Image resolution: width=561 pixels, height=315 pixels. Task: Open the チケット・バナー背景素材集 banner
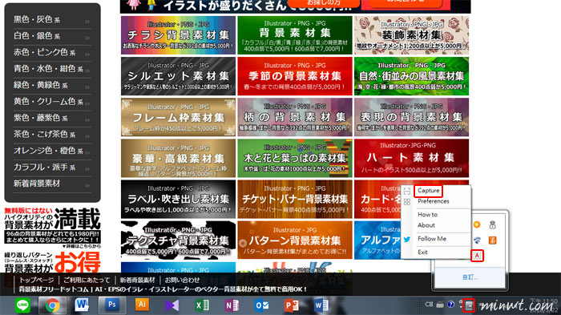click(295, 200)
